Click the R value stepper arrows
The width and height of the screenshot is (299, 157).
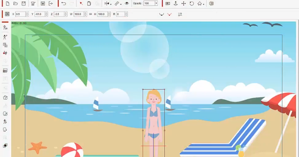[x=126, y=14]
